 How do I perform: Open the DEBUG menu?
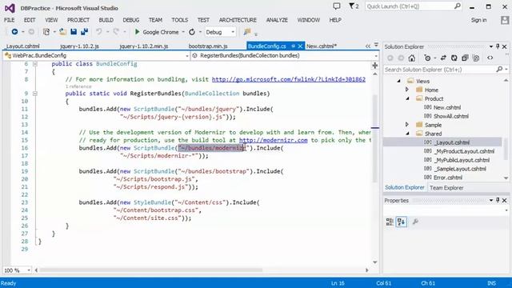pos(131,20)
